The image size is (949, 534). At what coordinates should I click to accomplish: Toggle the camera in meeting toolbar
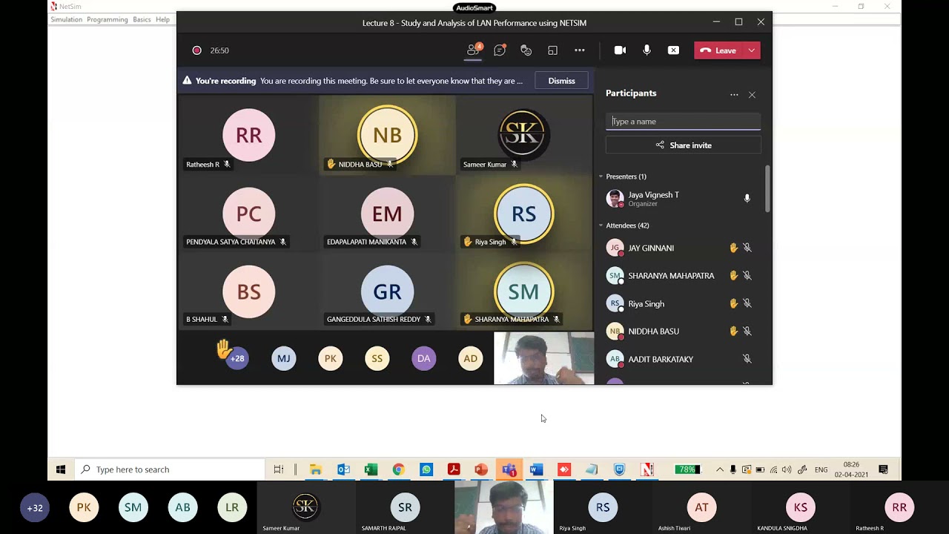[x=620, y=50]
